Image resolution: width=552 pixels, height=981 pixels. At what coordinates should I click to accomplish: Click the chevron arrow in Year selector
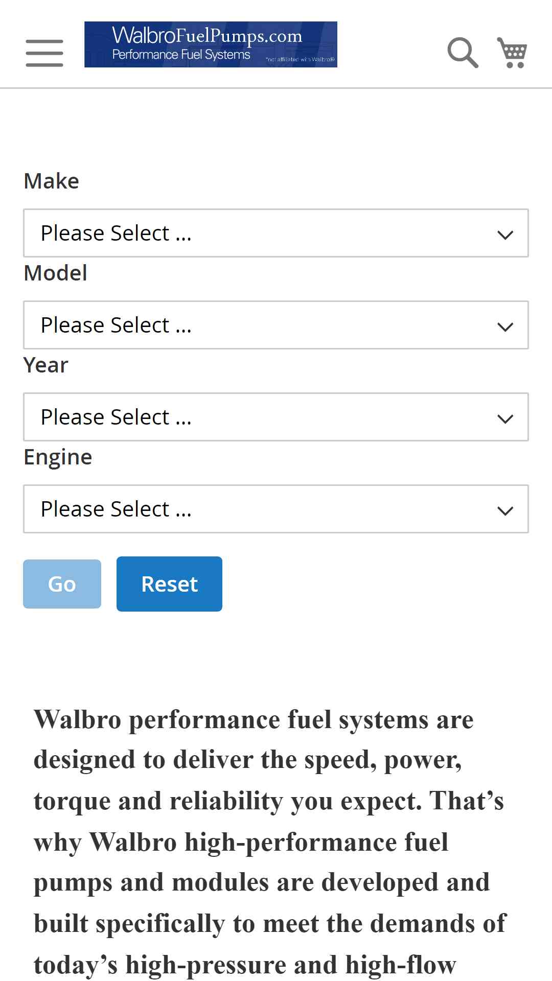[x=505, y=418]
